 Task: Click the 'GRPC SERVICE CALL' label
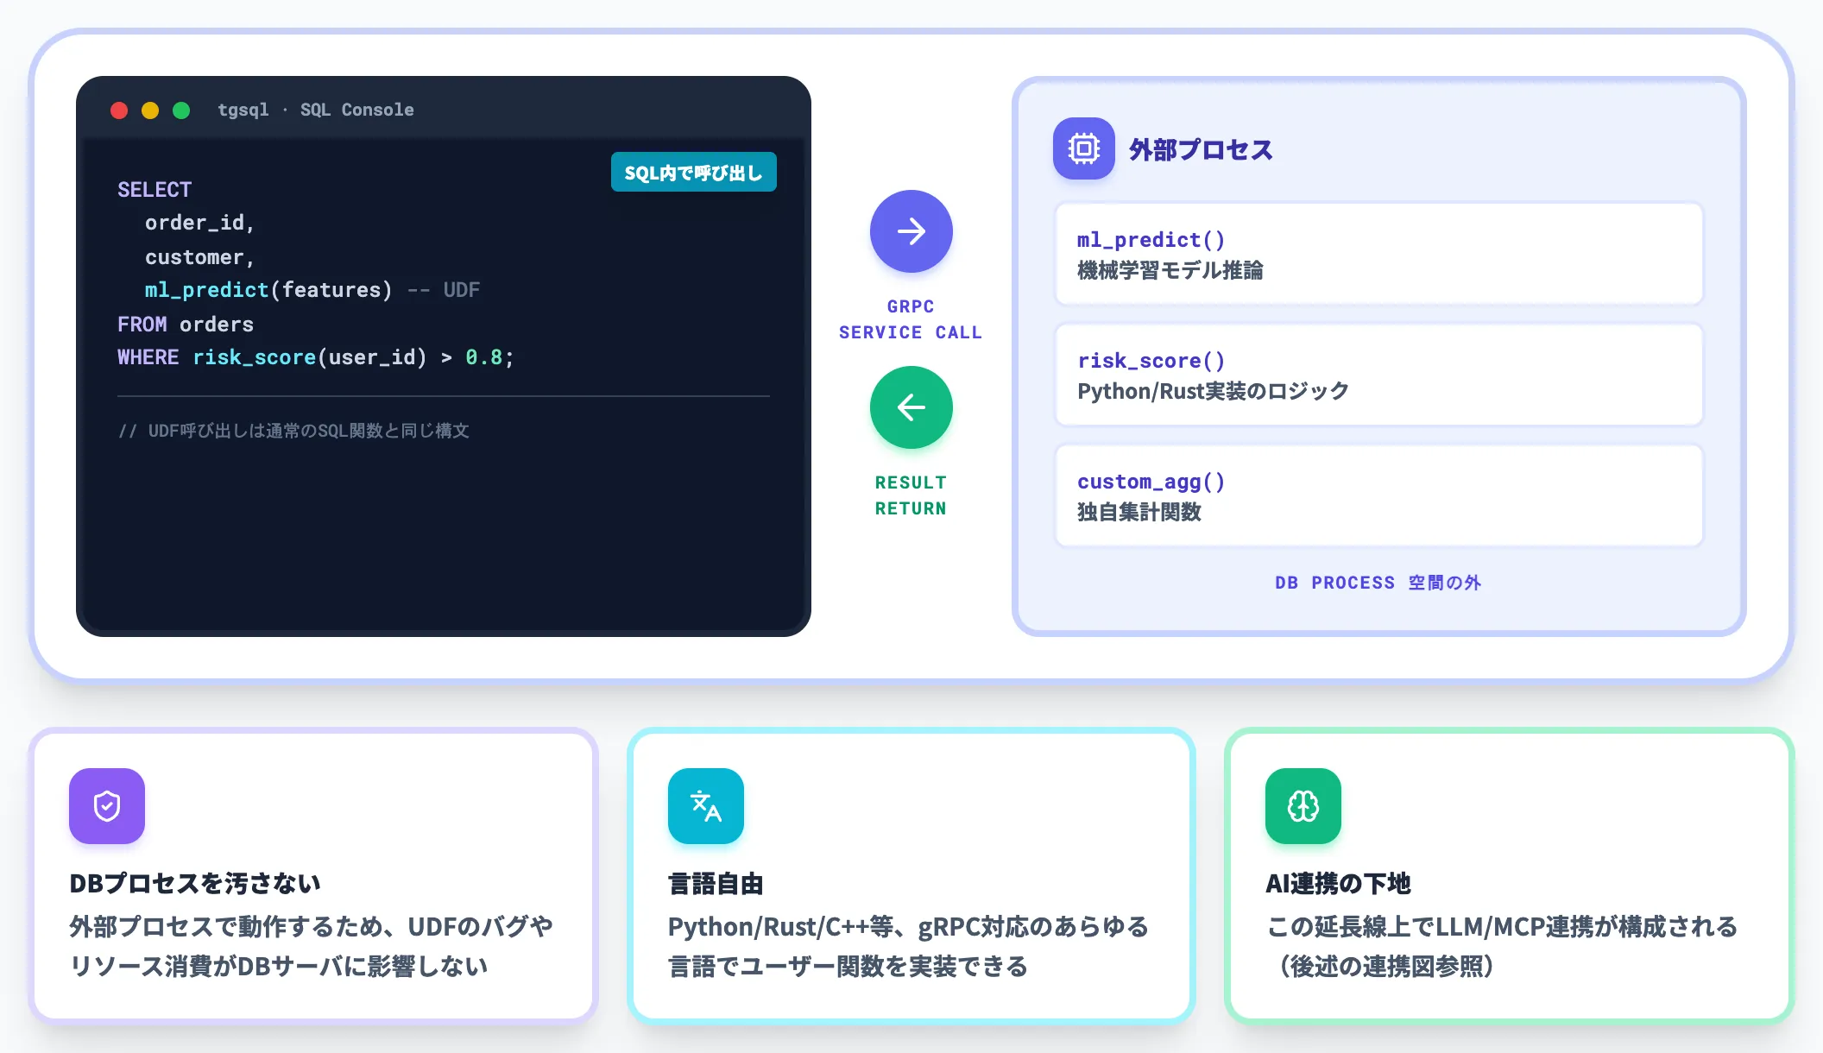911,319
